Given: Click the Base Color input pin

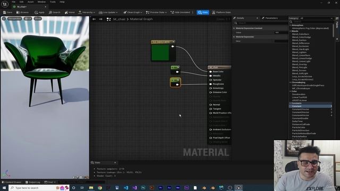Looking at the screenshot, I should pyautogui.click(x=210, y=72).
